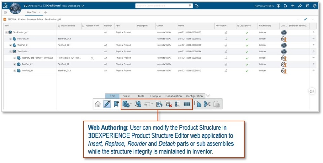Toggle the left sidebar panel icon
Screen dimensions: 323x163
[x=6, y=12]
